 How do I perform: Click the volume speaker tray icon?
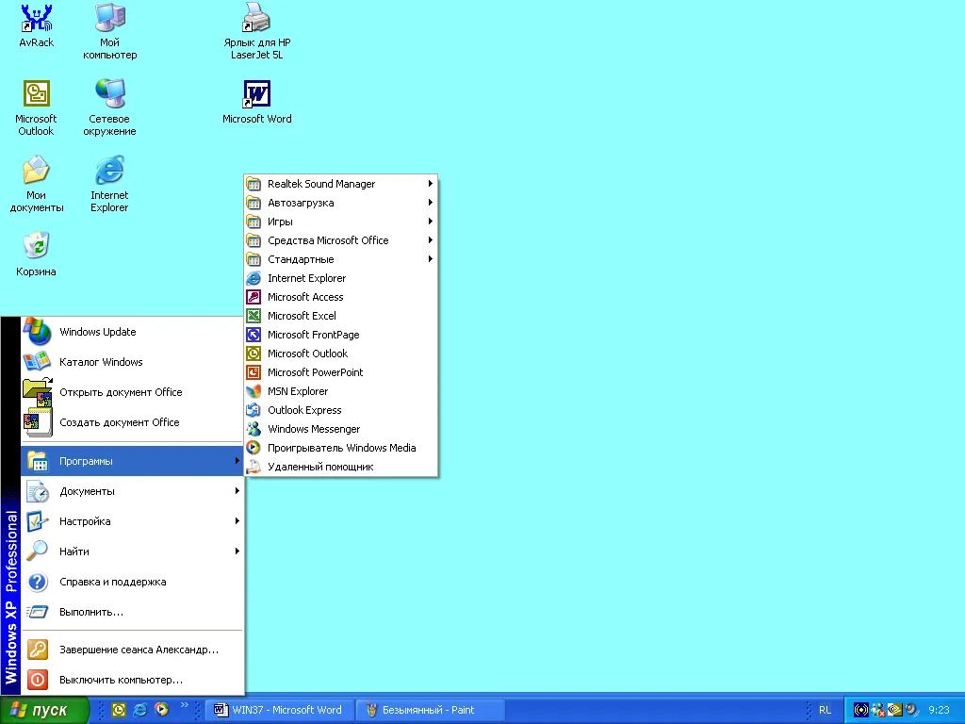click(x=911, y=710)
